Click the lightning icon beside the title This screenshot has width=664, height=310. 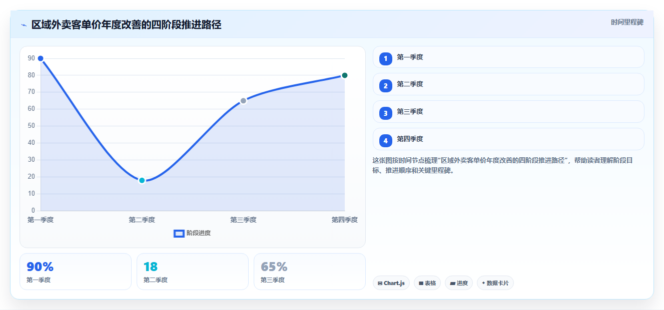pyautogui.click(x=24, y=25)
